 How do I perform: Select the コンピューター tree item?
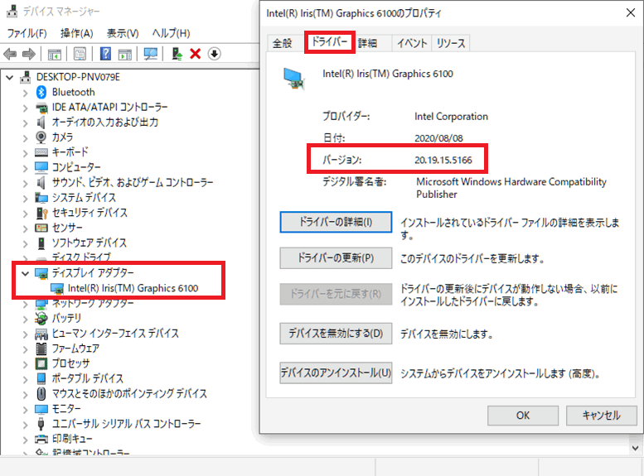tap(76, 167)
